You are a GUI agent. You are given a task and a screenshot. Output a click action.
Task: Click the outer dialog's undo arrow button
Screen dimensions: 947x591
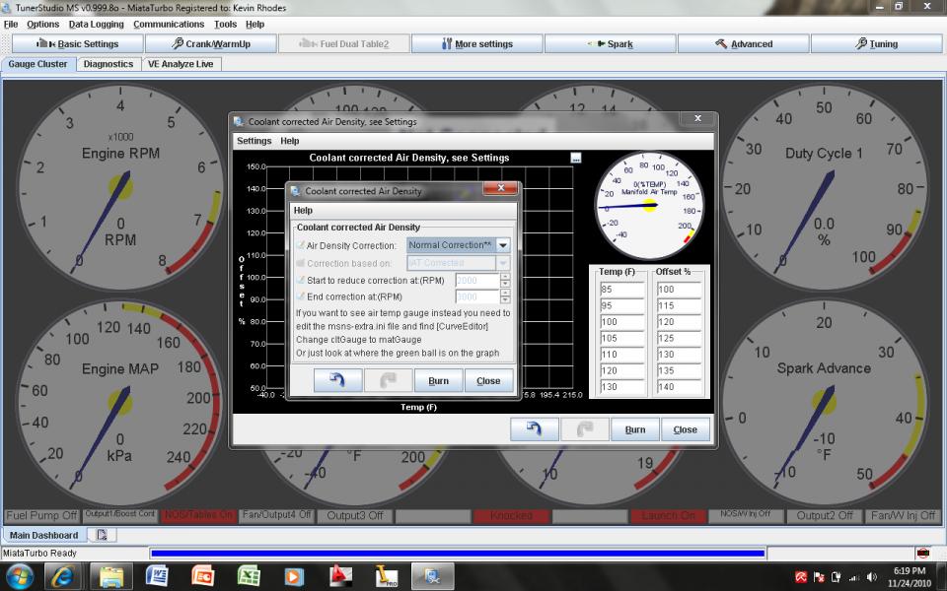(x=534, y=429)
